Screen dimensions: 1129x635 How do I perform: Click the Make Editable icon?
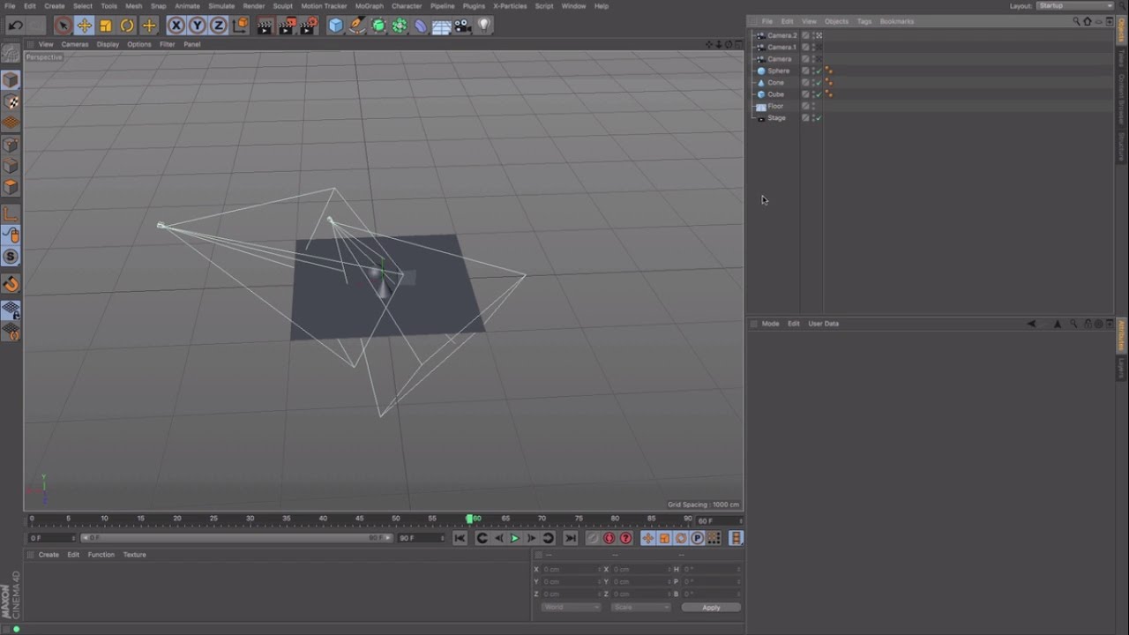point(11,55)
